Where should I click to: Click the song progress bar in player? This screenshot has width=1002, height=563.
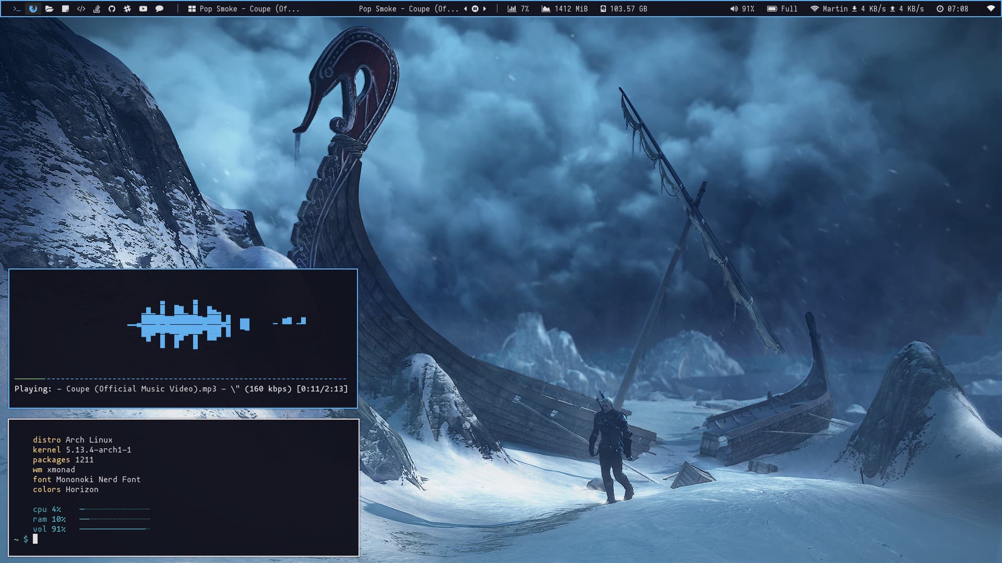(x=181, y=378)
